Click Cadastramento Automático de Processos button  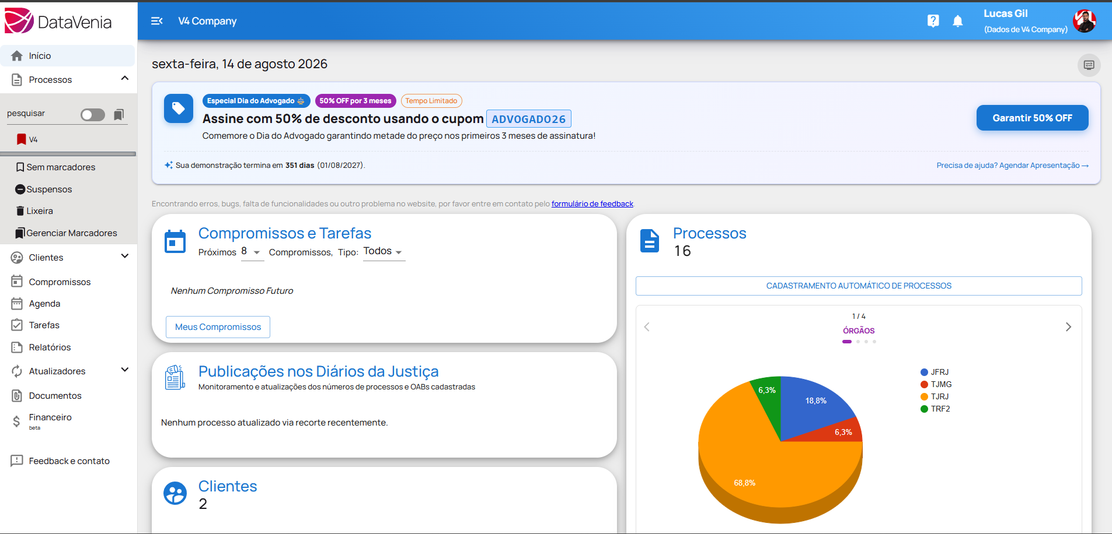859,286
